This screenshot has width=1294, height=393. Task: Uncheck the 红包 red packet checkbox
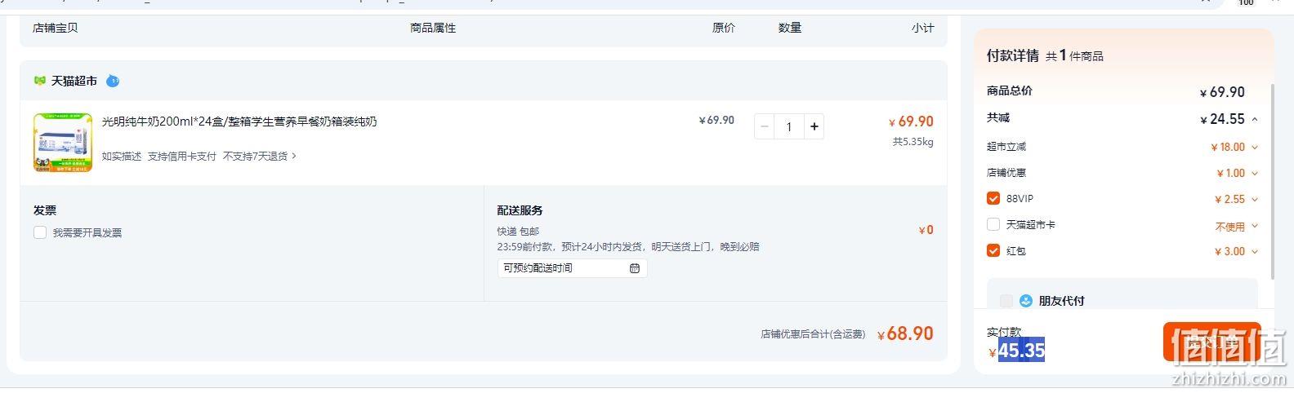pos(993,250)
